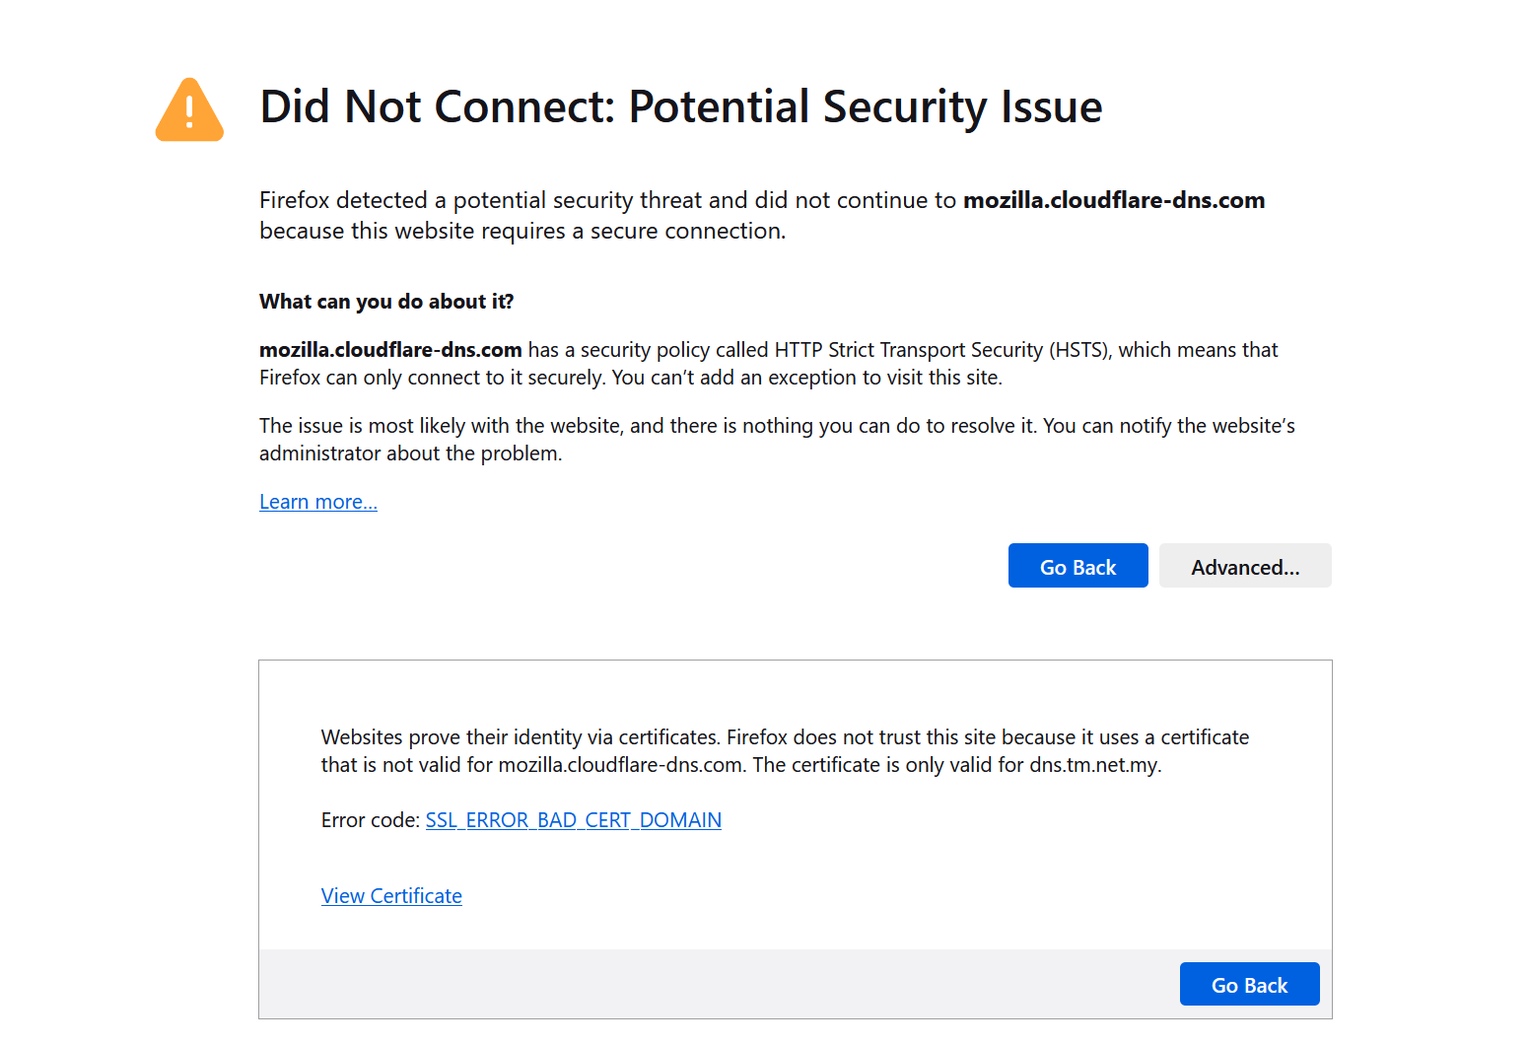Open the View Certificate link
Viewport: 1529px width, 1045px height.
[x=391, y=896]
